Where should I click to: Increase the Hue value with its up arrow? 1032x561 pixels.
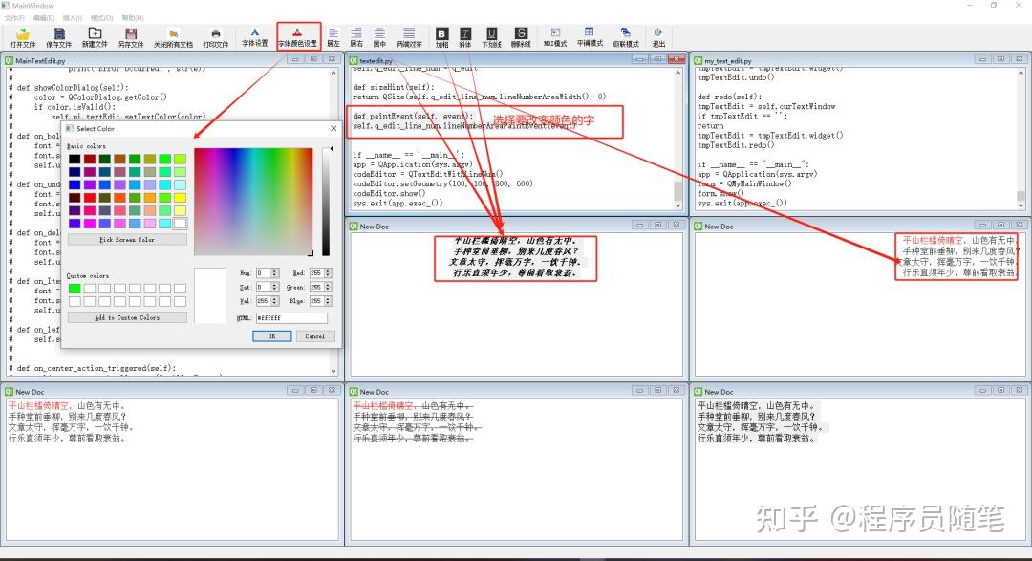275,270
